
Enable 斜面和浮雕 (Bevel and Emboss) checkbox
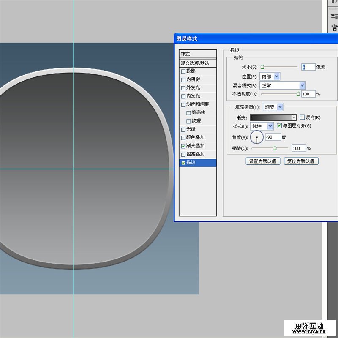(x=183, y=105)
